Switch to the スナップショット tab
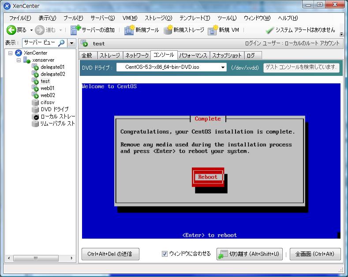This screenshot has height=277, width=348. click(227, 55)
